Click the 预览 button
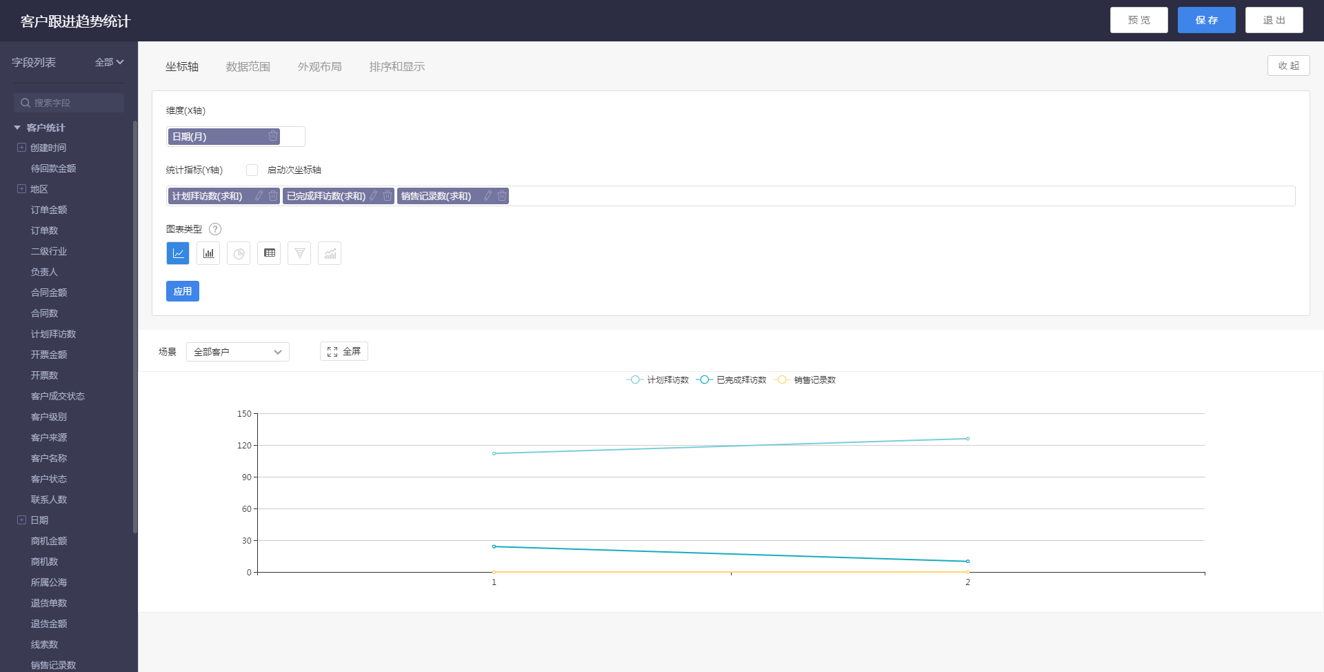The width and height of the screenshot is (1324, 672). (x=1139, y=20)
